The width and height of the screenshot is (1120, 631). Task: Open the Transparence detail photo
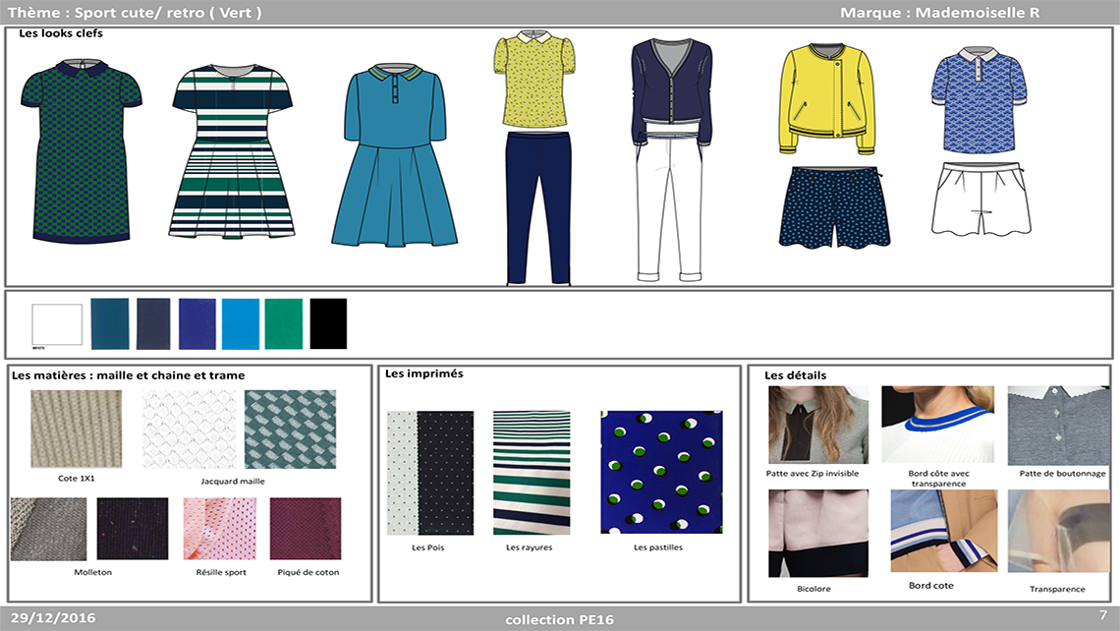pyautogui.click(x=1058, y=531)
